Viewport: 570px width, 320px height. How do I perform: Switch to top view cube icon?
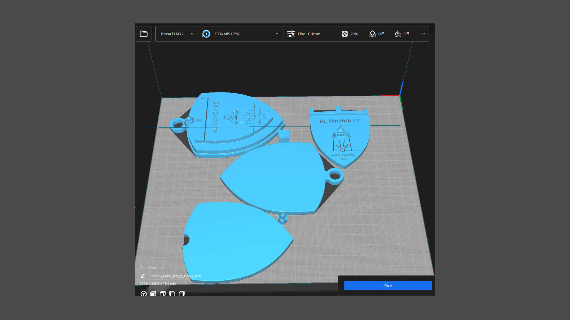tap(163, 294)
